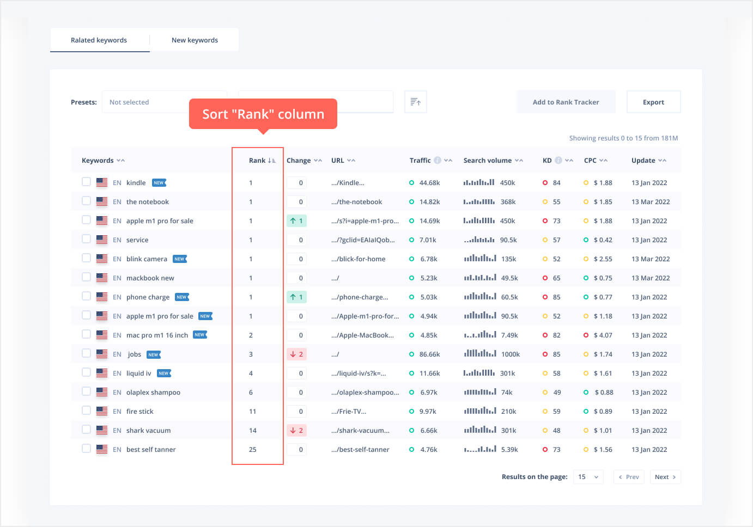Click the red KD indicator for kindle

545,183
